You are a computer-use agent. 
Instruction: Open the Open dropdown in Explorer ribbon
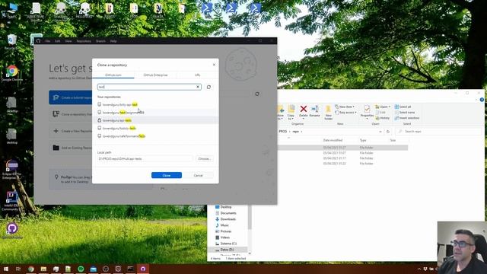tap(383, 107)
